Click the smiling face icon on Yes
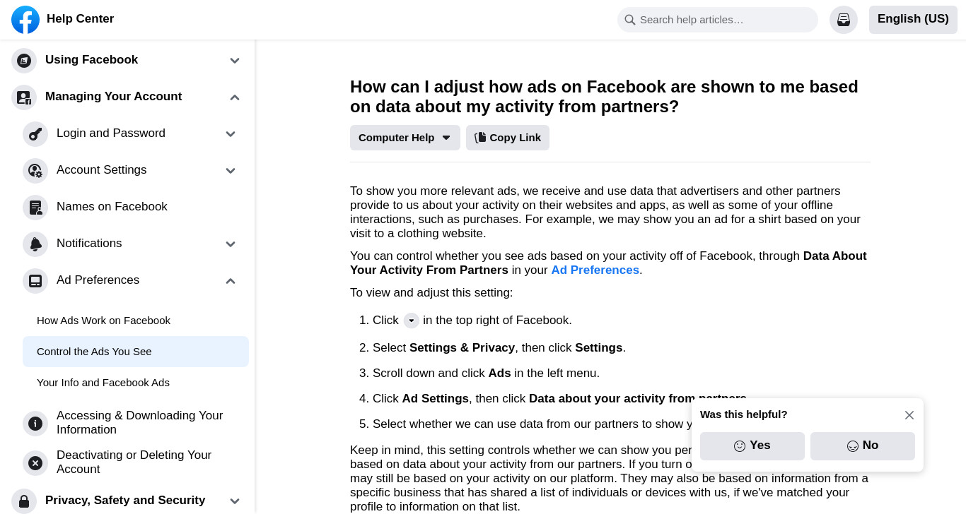Screen dimensions: 966x514 [x=740, y=446]
